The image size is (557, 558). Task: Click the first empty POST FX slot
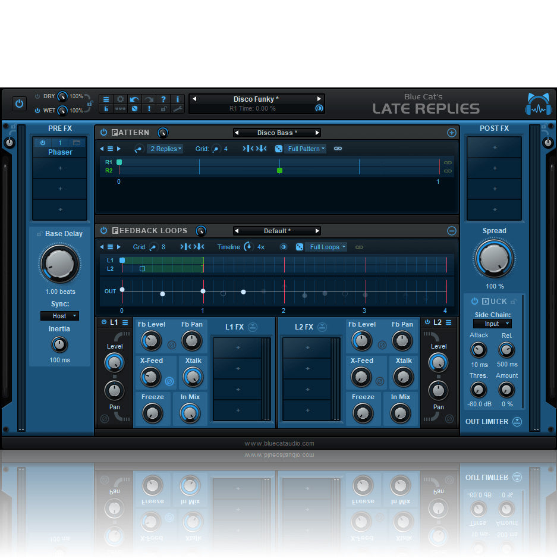pos(494,148)
